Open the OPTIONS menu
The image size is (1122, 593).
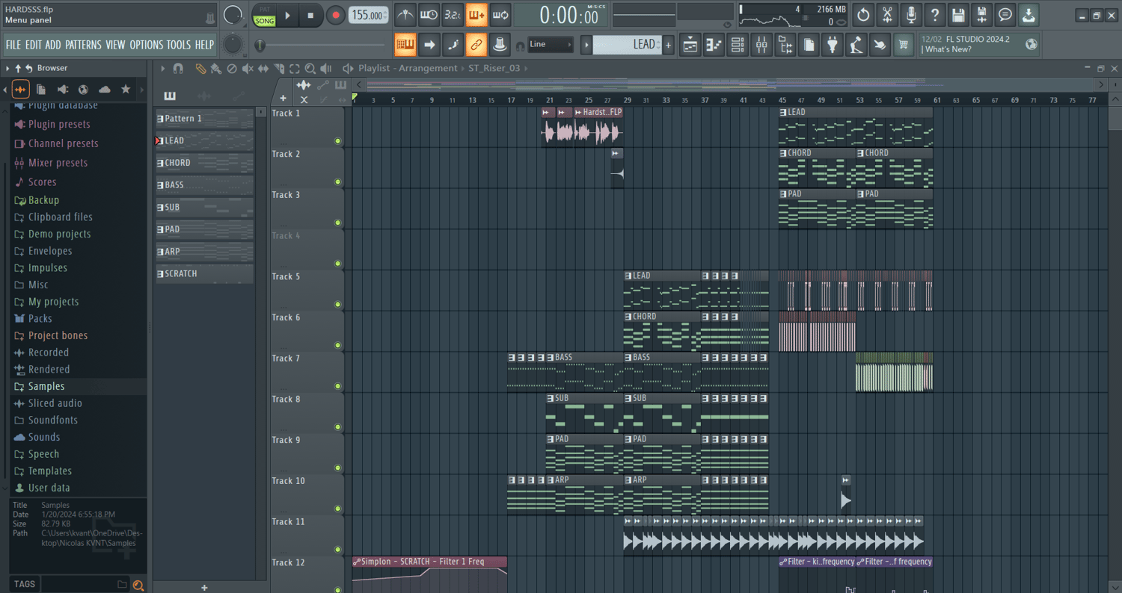tap(146, 45)
